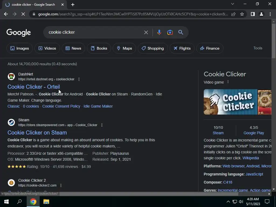This screenshot has width=276, height=207.
Task: Search by image with camera icon
Action: coord(170,32)
